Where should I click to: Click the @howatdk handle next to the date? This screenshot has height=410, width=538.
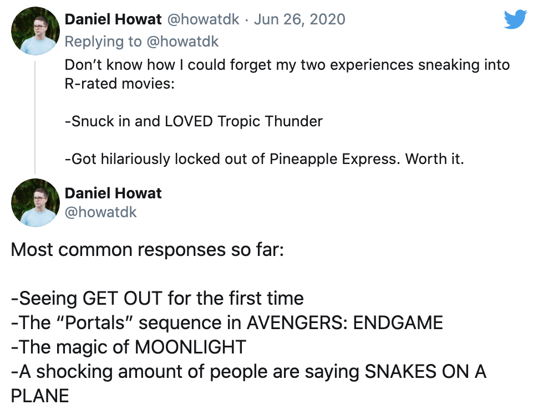coord(203,19)
